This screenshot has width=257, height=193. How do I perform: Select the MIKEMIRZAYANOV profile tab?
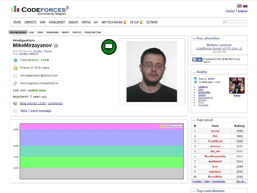pos(18,32)
